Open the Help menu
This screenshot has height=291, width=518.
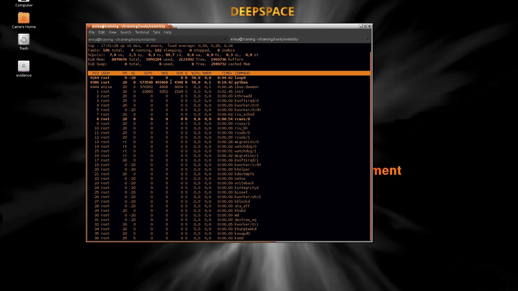(168, 32)
